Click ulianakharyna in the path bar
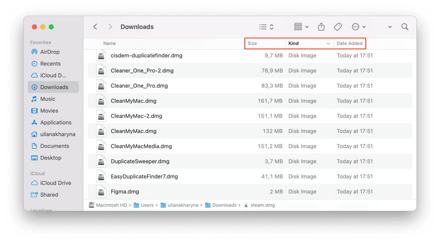 tap(179, 205)
